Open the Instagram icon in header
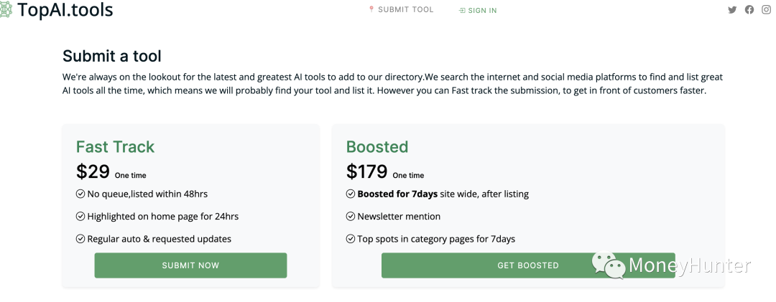This screenshot has height=302, width=776. point(766,10)
